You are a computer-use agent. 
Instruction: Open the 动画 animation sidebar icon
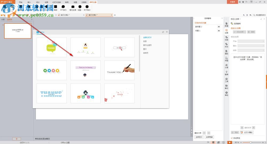click(x=226, y=31)
